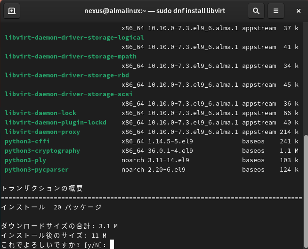Image resolution: width=308 pixels, height=249 pixels.
Task: Click libvirt-daemon-driver-storage-scsi text
Action: (x=69, y=94)
